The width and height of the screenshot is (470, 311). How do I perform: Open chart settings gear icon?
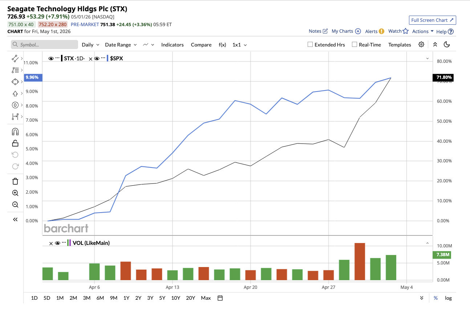[421, 44]
